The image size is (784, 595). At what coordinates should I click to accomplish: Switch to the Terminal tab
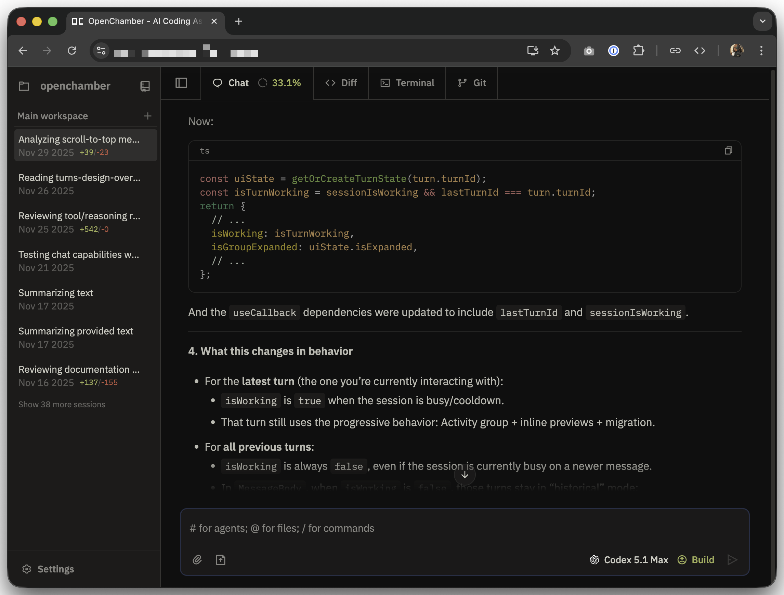pyautogui.click(x=407, y=83)
